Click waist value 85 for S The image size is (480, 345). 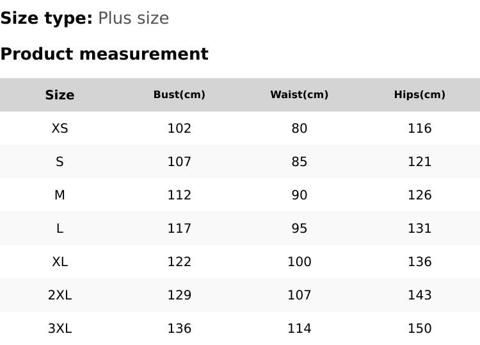(x=299, y=162)
